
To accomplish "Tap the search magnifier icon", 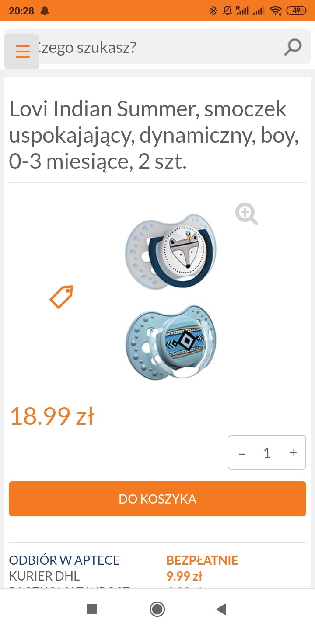I will tap(293, 47).
